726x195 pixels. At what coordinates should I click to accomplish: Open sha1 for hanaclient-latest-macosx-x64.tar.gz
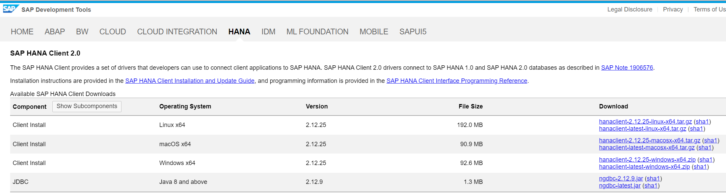coord(705,148)
